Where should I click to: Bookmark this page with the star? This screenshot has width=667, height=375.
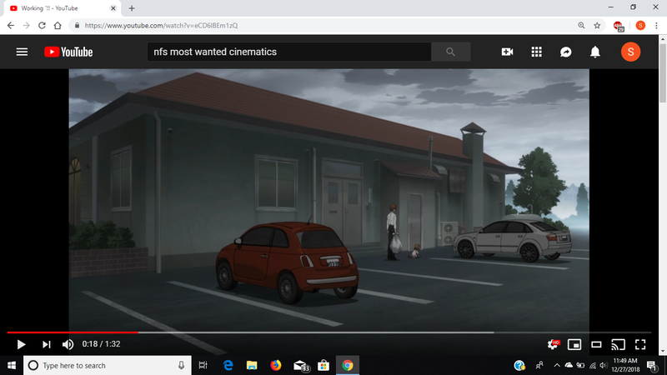pyautogui.click(x=597, y=26)
